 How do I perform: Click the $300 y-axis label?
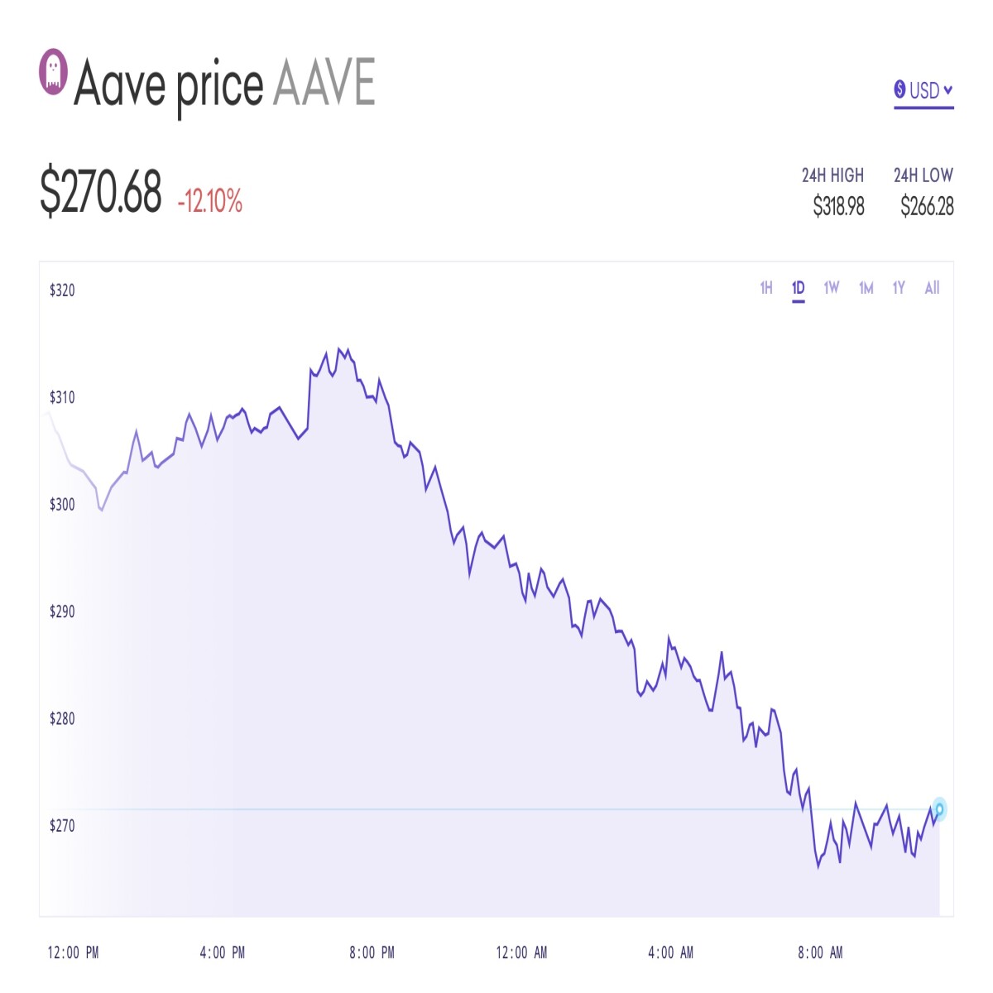tap(62, 504)
